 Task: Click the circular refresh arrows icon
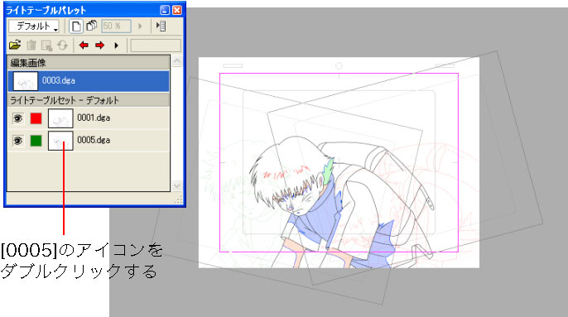click(x=63, y=46)
